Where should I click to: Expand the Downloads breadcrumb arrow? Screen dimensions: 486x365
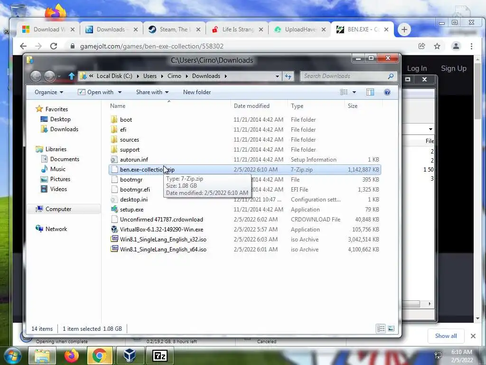click(225, 76)
